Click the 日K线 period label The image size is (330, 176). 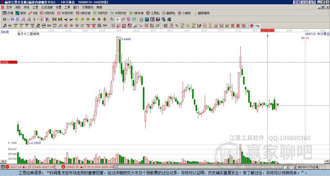(5, 32)
